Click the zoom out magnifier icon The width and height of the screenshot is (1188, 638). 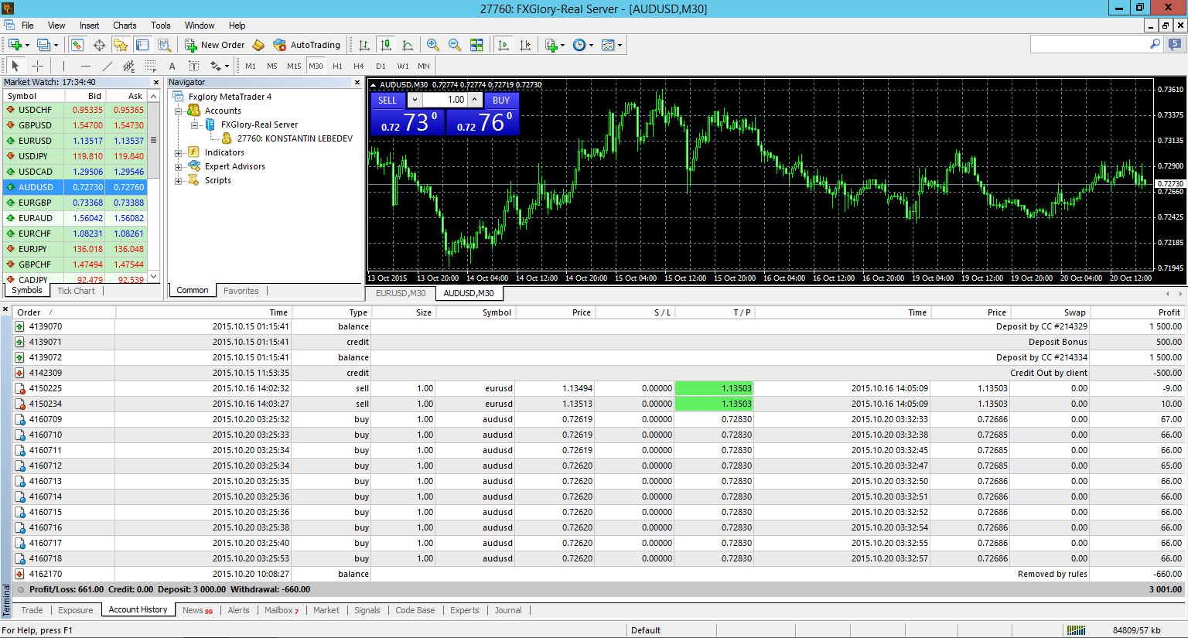(455, 45)
